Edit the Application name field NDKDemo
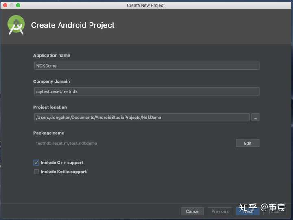This screenshot has width=293, height=220. tap(146, 66)
